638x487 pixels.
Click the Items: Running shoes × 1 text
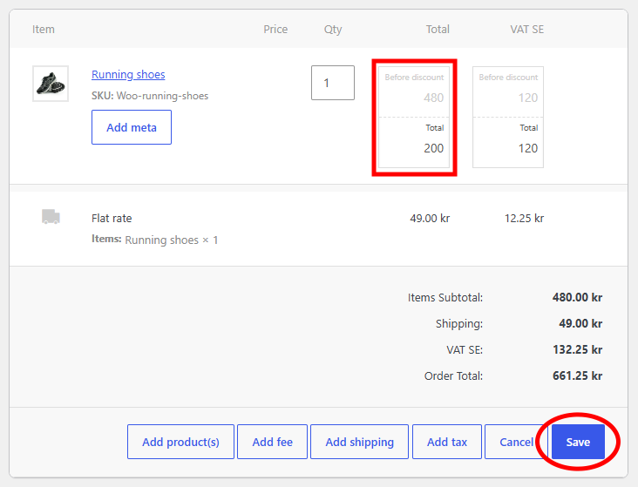click(x=154, y=240)
